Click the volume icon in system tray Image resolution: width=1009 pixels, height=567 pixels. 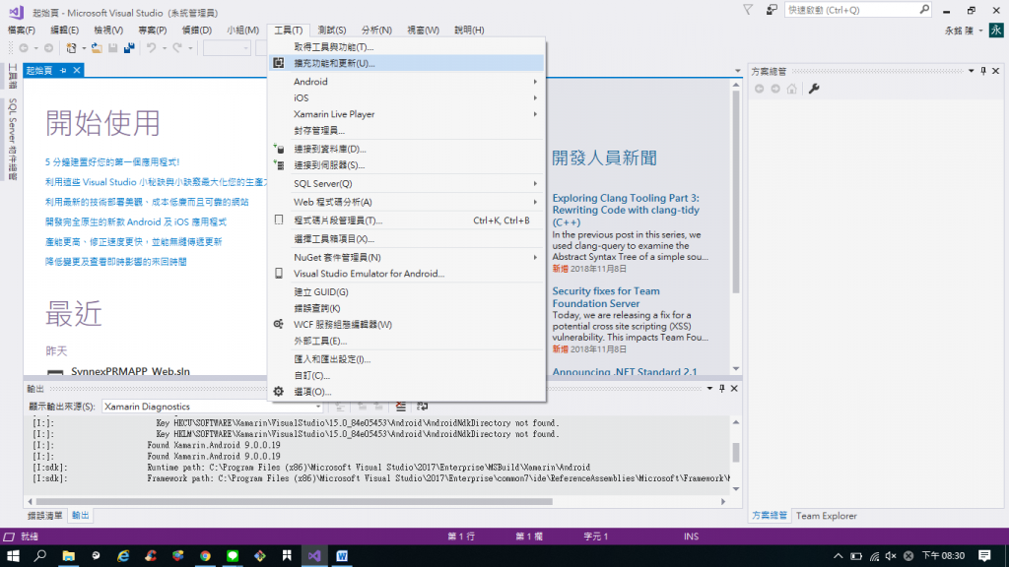tap(891, 555)
